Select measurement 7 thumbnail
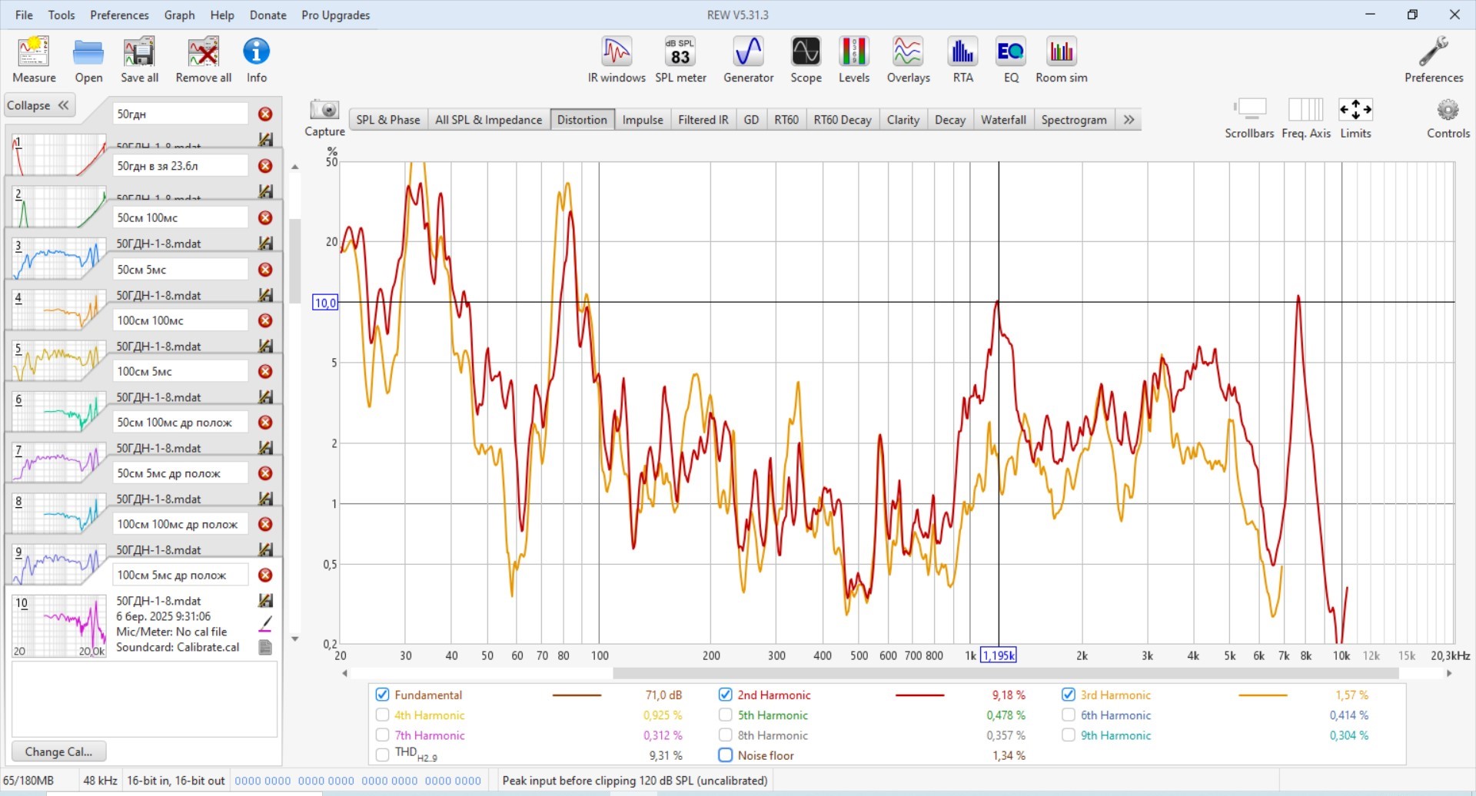This screenshot has height=796, width=1476. pyautogui.click(x=58, y=463)
